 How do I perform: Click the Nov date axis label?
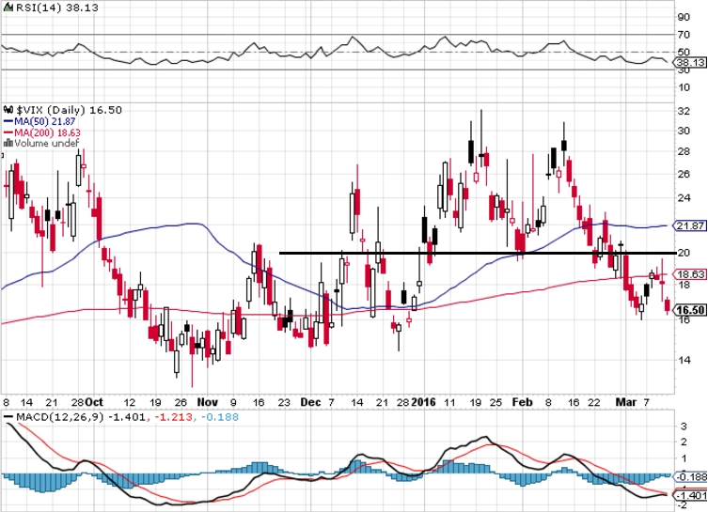(x=208, y=402)
